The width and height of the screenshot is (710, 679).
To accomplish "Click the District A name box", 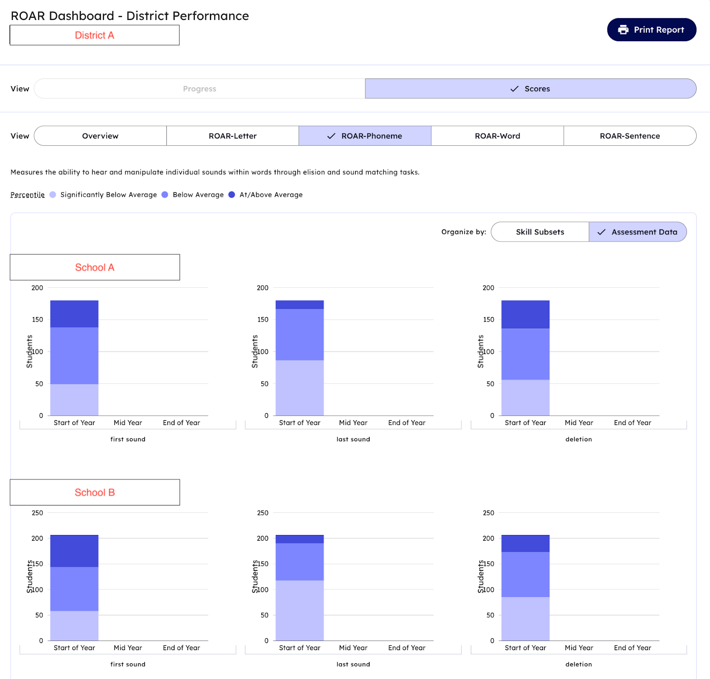I will 95,35.
